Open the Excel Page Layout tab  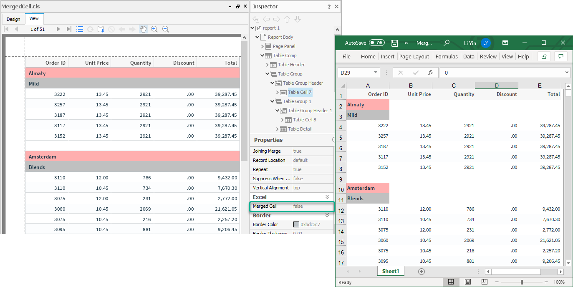tap(414, 56)
